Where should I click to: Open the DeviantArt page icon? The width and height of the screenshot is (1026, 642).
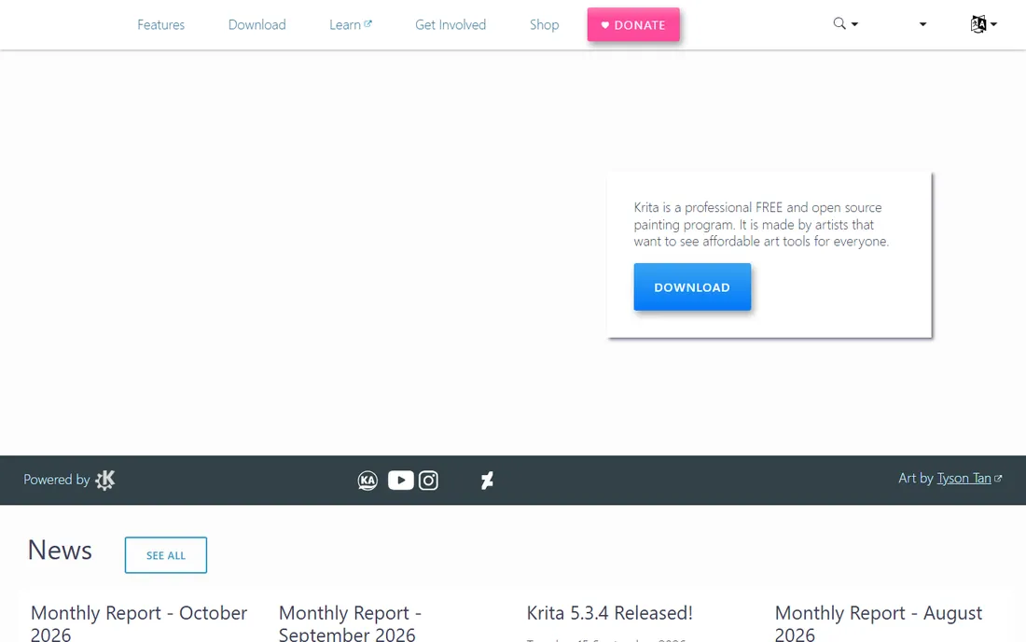pyautogui.click(x=487, y=481)
